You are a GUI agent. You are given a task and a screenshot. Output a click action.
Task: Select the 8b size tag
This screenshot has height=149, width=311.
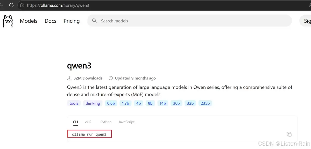150,103
